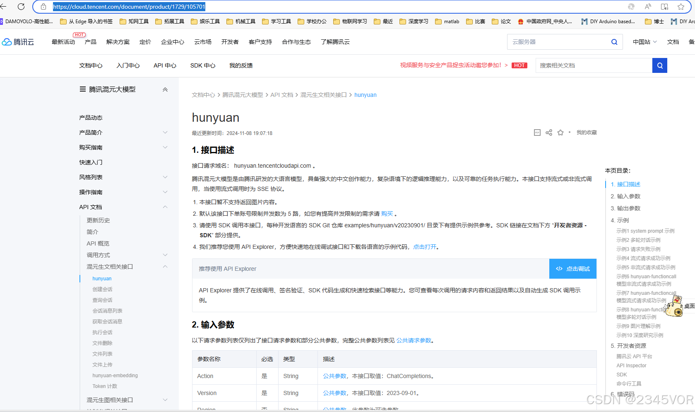This screenshot has height=412, width=695.
Task: Open the 学习工具 bookmark folder
Action: point(277,22)
